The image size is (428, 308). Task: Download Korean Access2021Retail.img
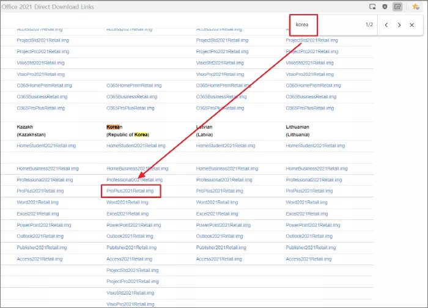[x=130, y=259]
